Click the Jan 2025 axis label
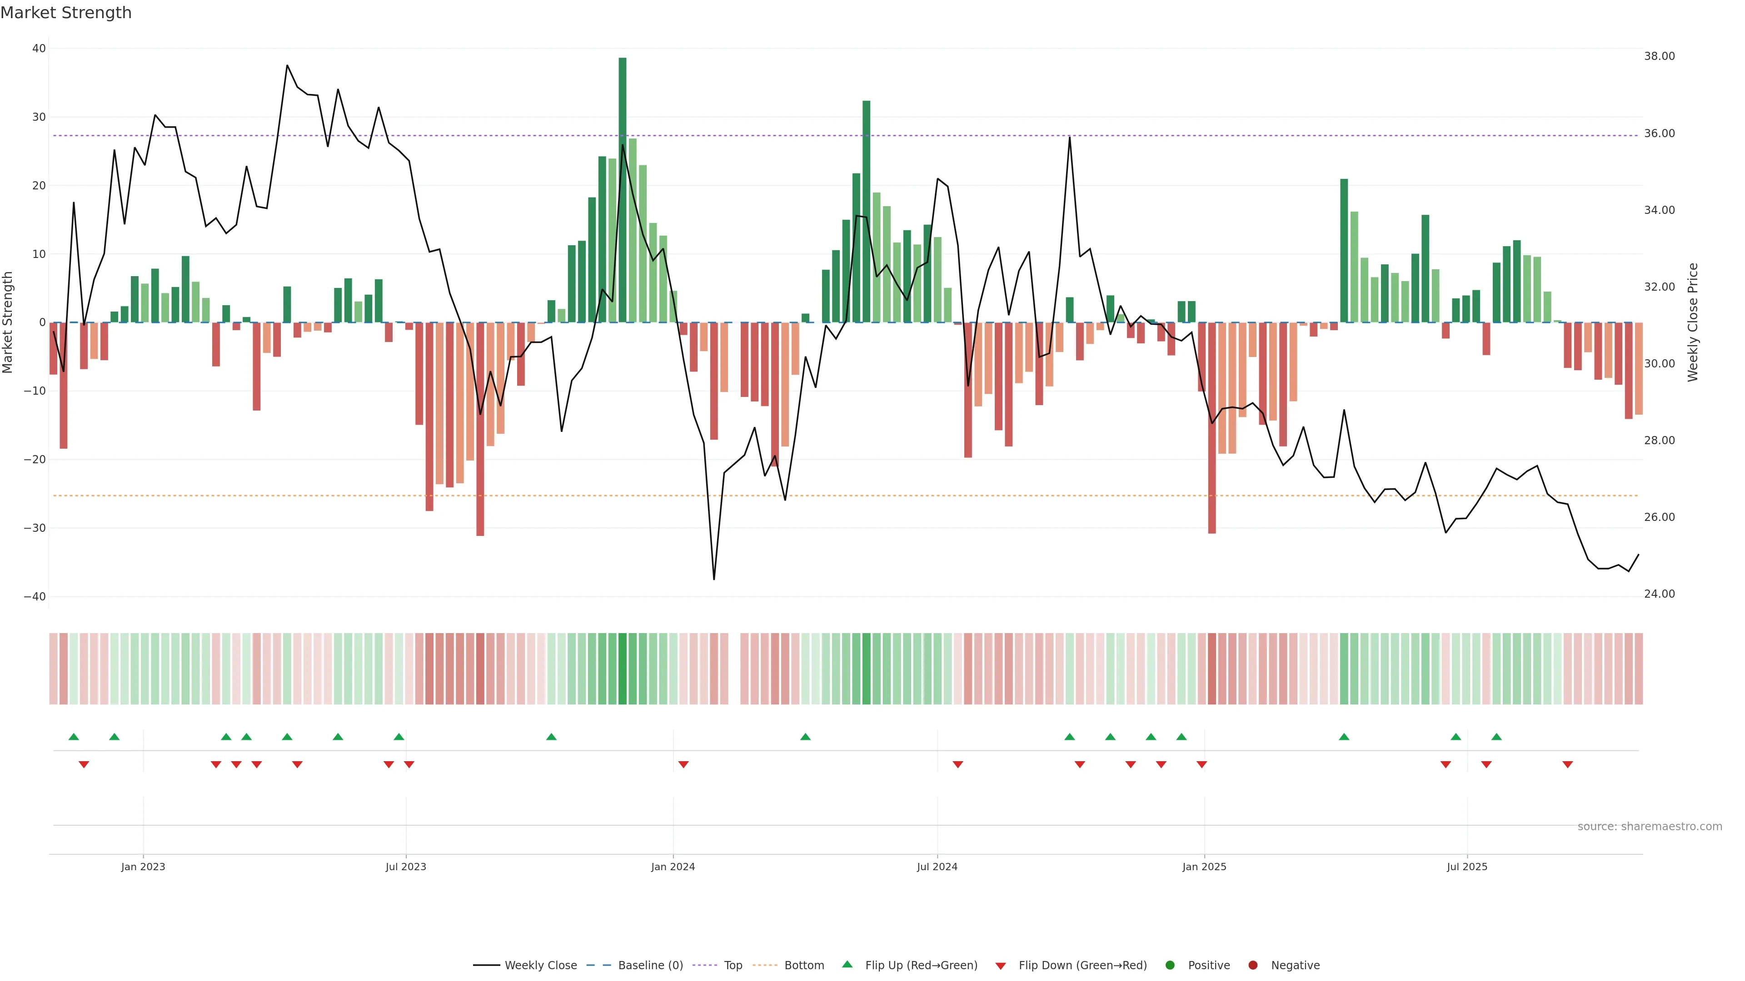The width and height of the screenshot is (1745, 981). (1204, 867)
